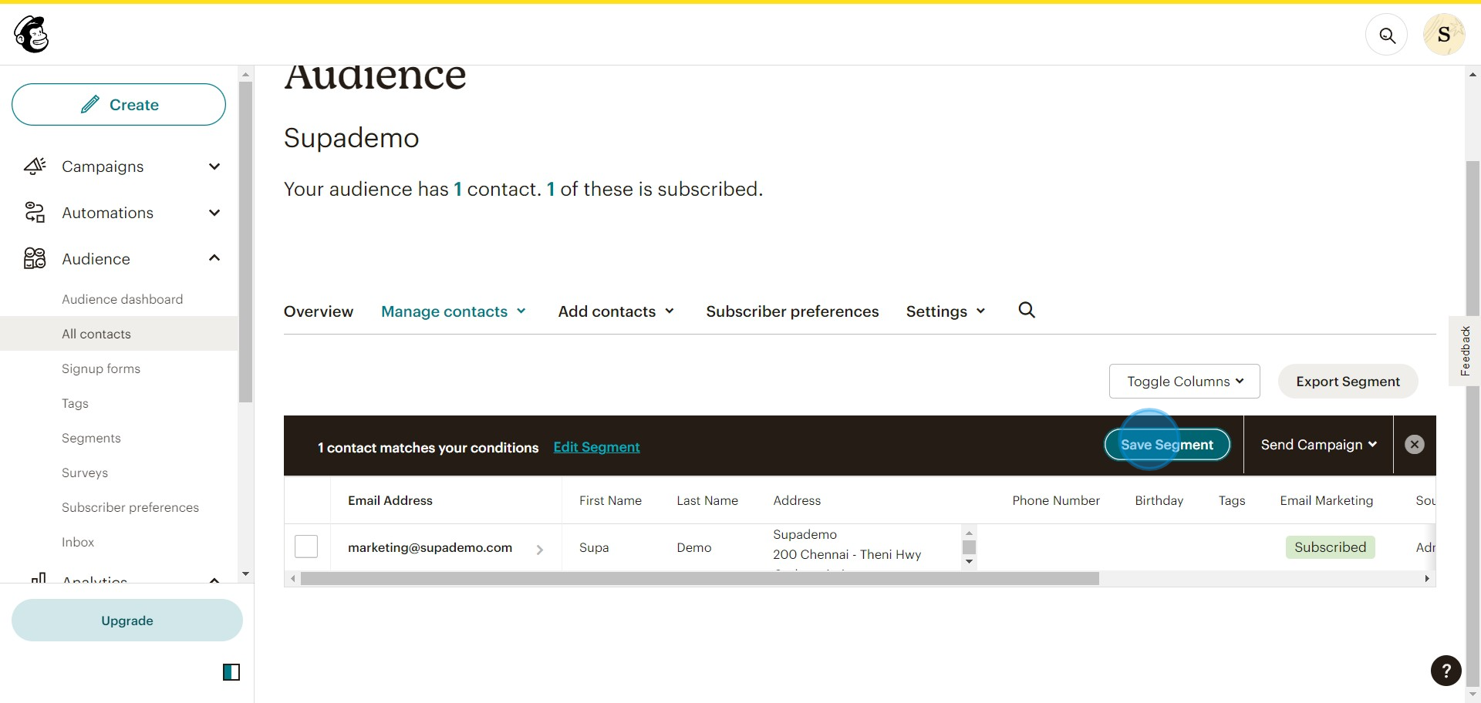The height and width of the screenshot is (703, 1481).
Task: Open the account avatar with letter S
Action: pyautogui.click(x=1444, y=35)
